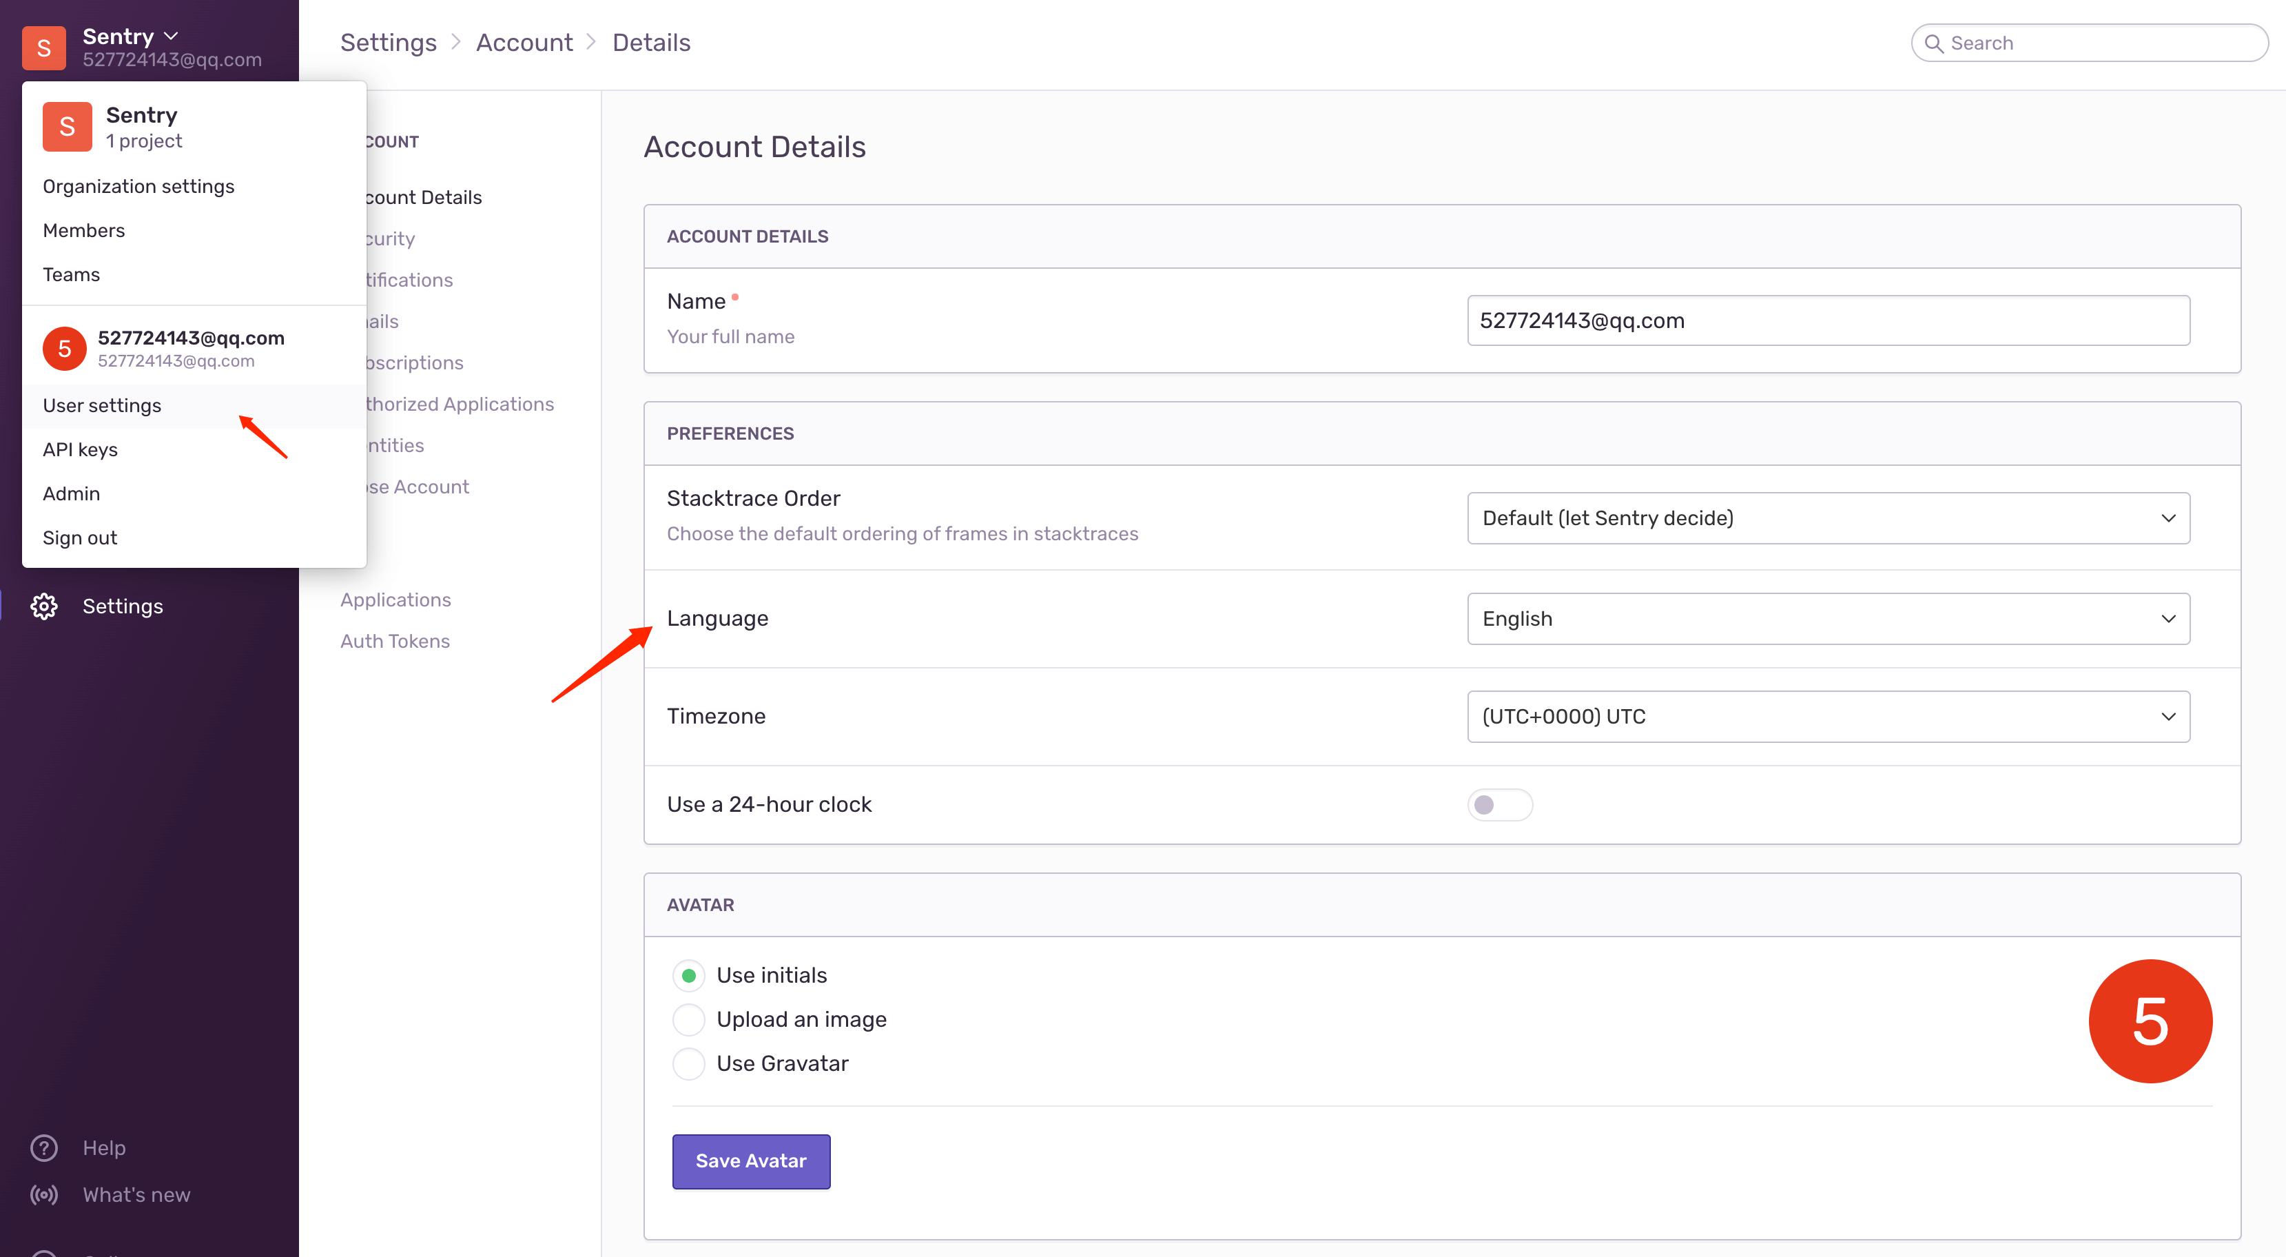This screenshot has height=1257, width=2286.
Task: Click the Sentry organization avatar in sidebar header
Action: 43,47
